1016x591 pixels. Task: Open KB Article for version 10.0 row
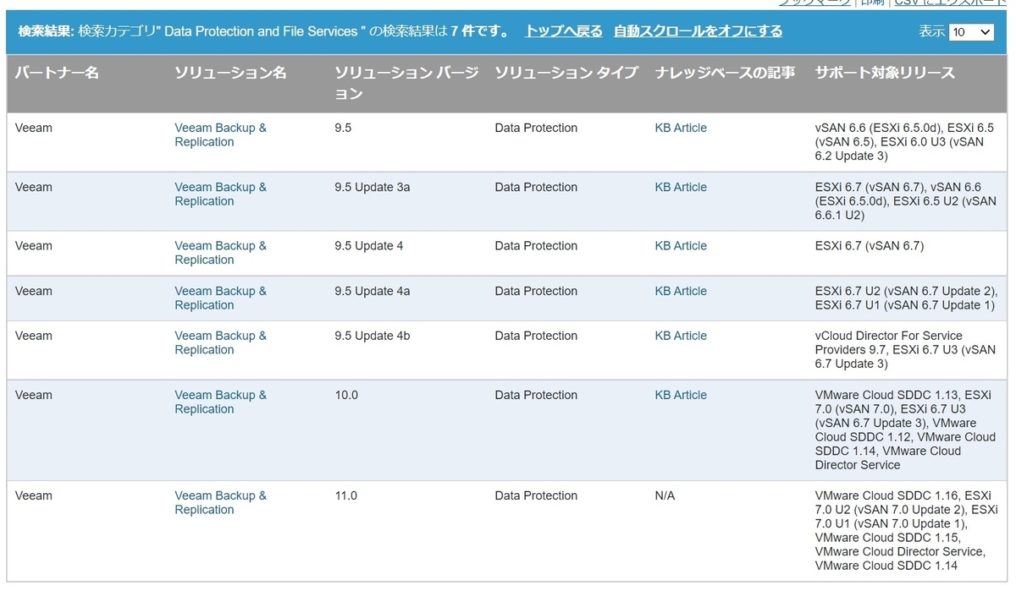pos(681,395)
